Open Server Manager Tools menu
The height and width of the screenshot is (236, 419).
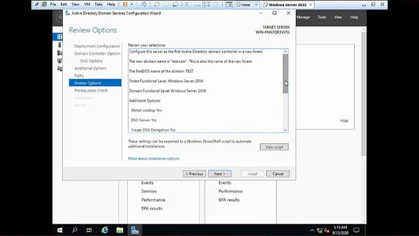[321, 17]
